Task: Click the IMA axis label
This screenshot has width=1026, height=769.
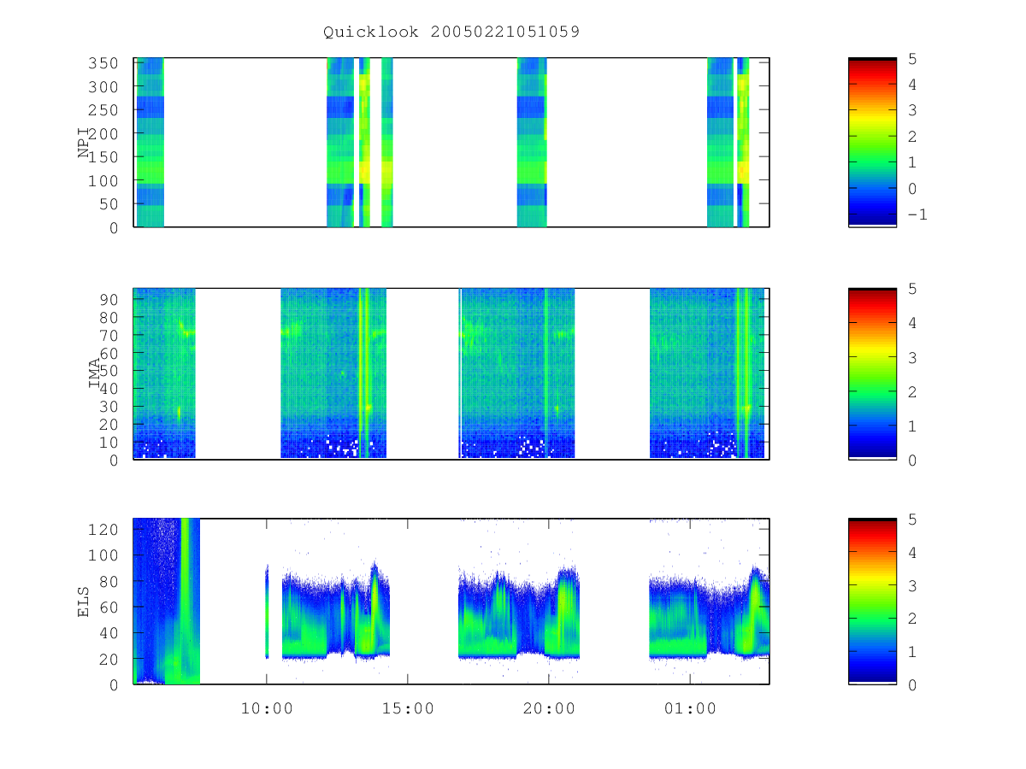Action: 95,373
